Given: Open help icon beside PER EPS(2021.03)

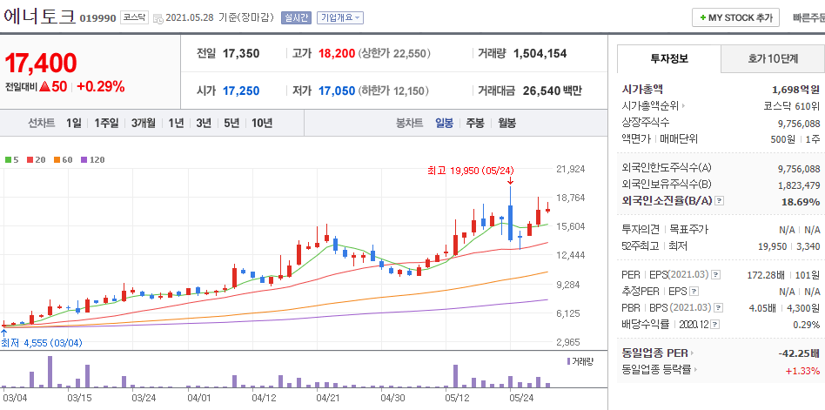Looking at the screenshot, I should tap(715, 275).
